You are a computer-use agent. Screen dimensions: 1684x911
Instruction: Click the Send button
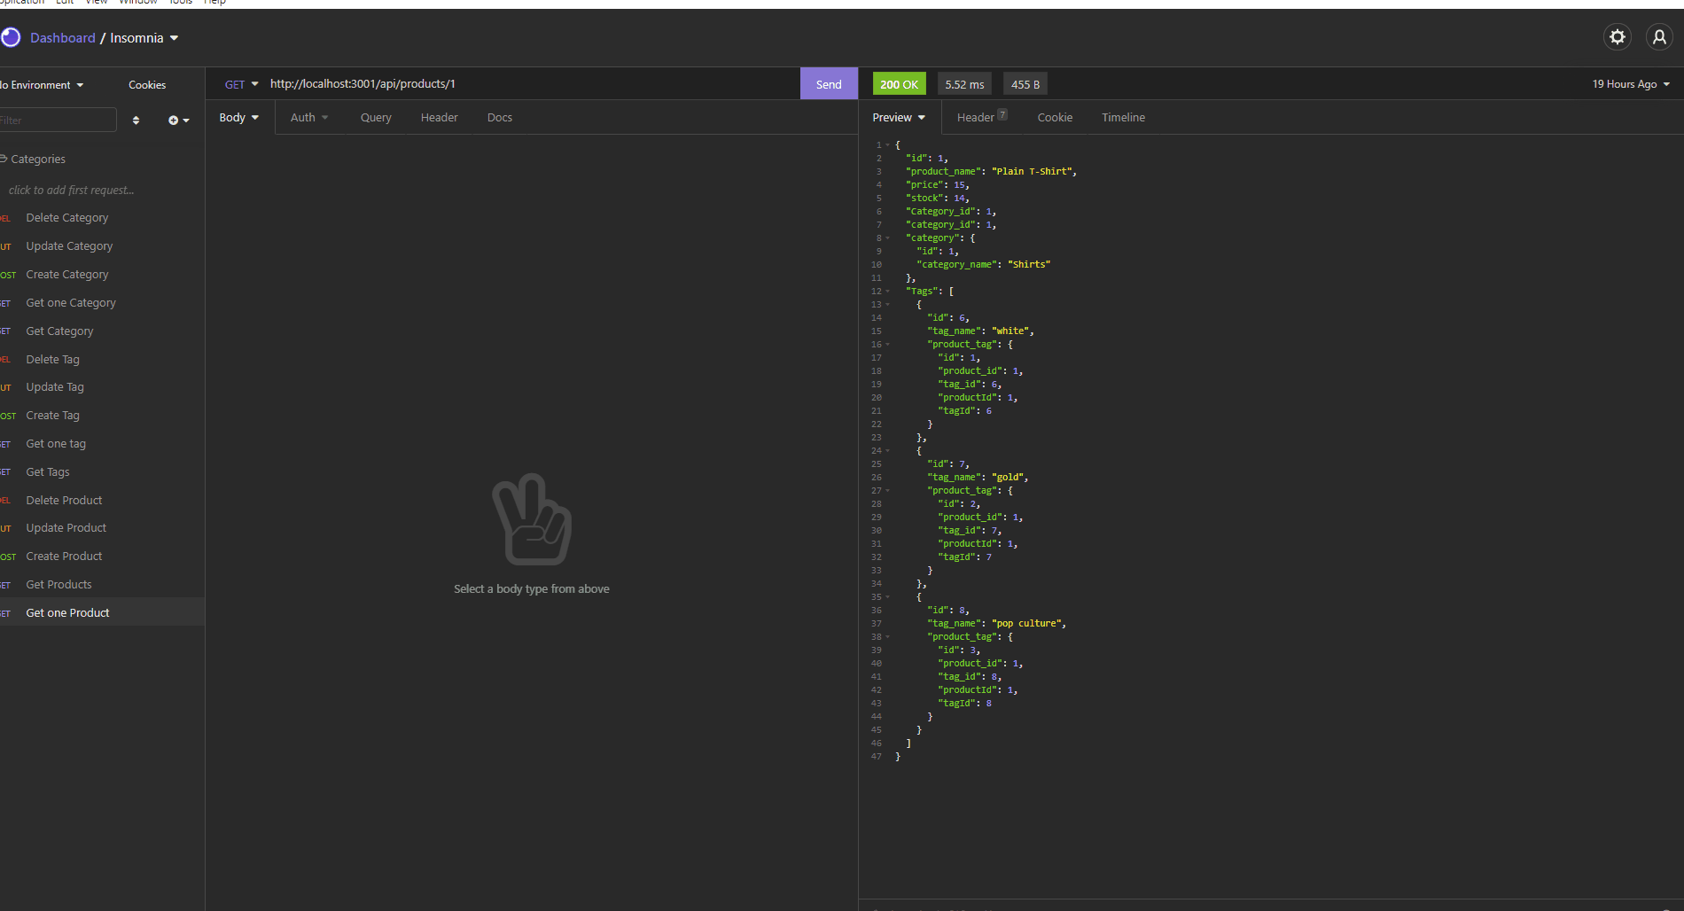point(828,83)
